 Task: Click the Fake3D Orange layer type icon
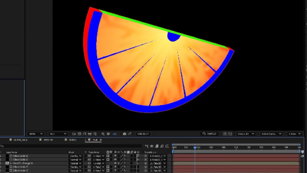(8, 163)
